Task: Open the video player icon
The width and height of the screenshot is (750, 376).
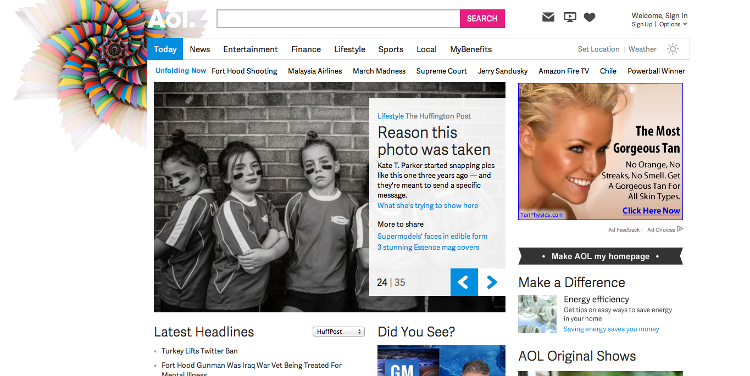Action: tap(570, 17)
